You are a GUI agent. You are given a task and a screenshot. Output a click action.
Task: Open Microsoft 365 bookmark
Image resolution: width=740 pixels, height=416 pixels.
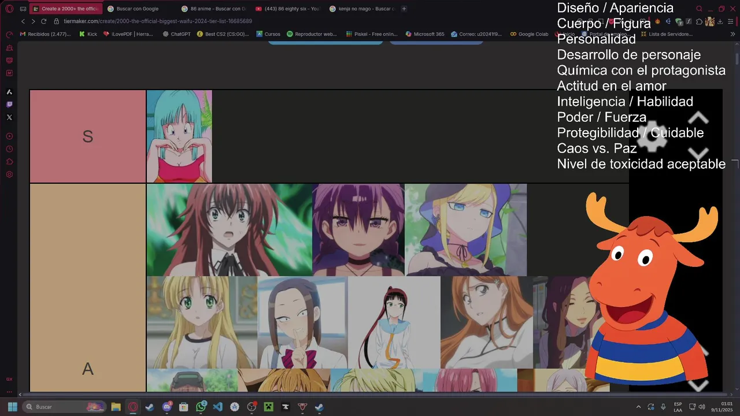pos(425,34)
